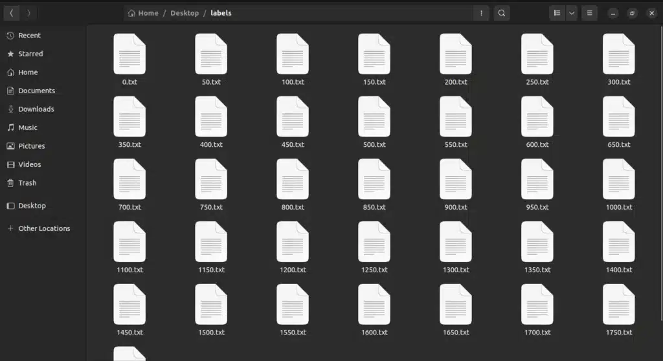Select the 750.txt file icon
This screenshot has height=361, width=663.
(211, 179)
